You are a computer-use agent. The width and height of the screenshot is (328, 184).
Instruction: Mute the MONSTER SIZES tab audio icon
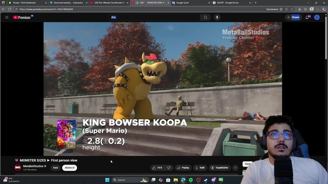137,3
